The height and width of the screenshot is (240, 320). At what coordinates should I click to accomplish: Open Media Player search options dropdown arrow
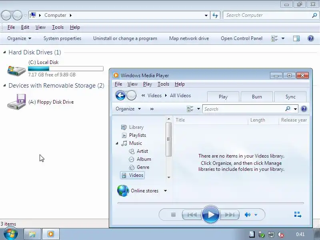(295, 109)
